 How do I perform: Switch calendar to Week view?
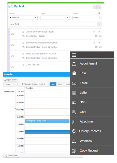coord(60,84)
